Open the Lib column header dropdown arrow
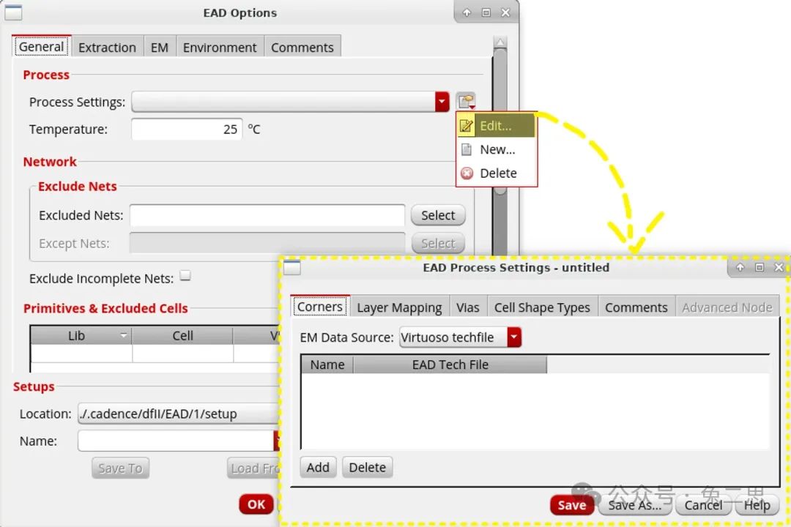Viewport: 791px width, 527px height. coord(123,336)
